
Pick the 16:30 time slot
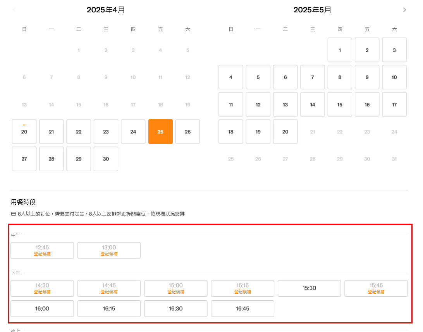point(175,308)
